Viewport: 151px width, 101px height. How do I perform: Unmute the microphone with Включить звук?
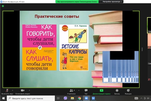coord(7,92)
